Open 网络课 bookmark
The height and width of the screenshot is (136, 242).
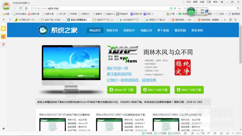pyautogui.click(x=72, y=14)
